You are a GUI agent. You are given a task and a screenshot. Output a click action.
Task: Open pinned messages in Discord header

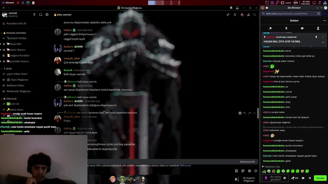242,15
